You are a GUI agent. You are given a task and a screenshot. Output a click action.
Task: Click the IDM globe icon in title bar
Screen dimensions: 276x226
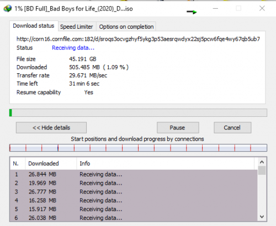(x=8, y=9)
